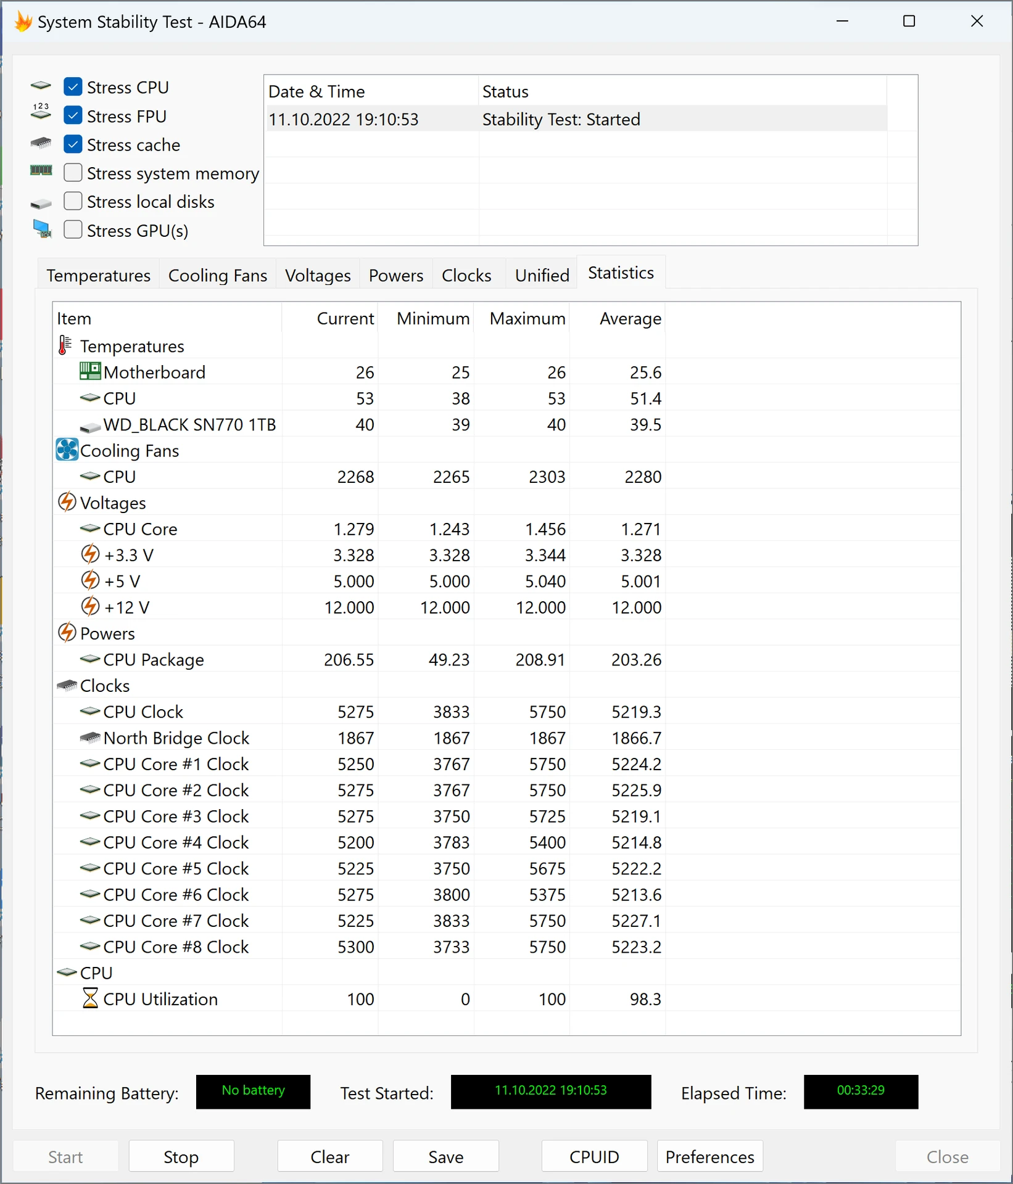The width and height of the screenshot is (1013, 1184).
Task: Switch to the Temperatures tab
Action: (99, 275)
